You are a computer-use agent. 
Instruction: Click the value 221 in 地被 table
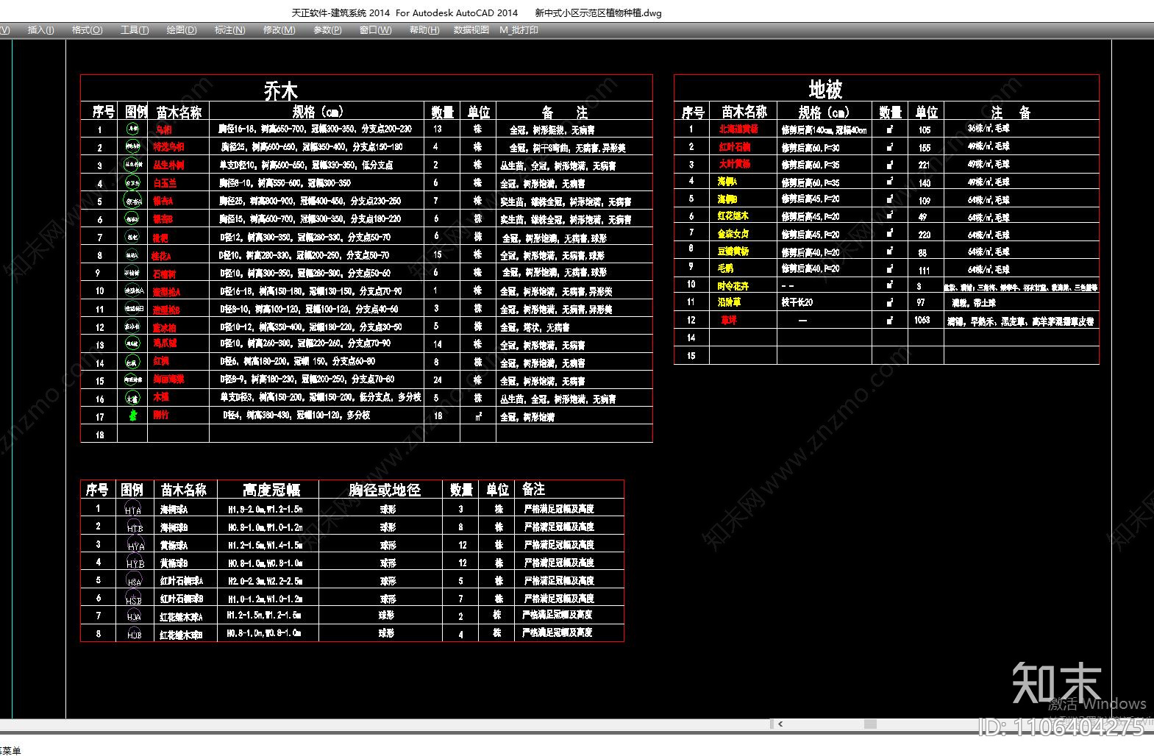924,165
